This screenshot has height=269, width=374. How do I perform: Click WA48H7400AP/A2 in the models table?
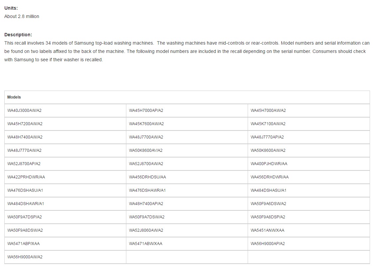tap(146, 204)
